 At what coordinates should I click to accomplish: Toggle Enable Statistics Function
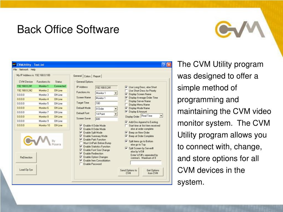coord(81,146)
